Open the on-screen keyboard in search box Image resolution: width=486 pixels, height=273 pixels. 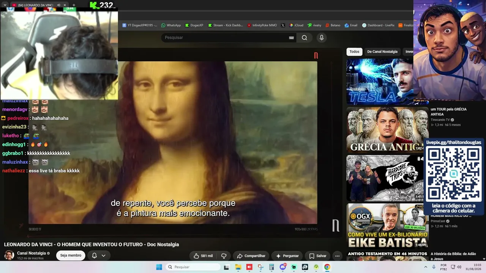coord(291,38)
